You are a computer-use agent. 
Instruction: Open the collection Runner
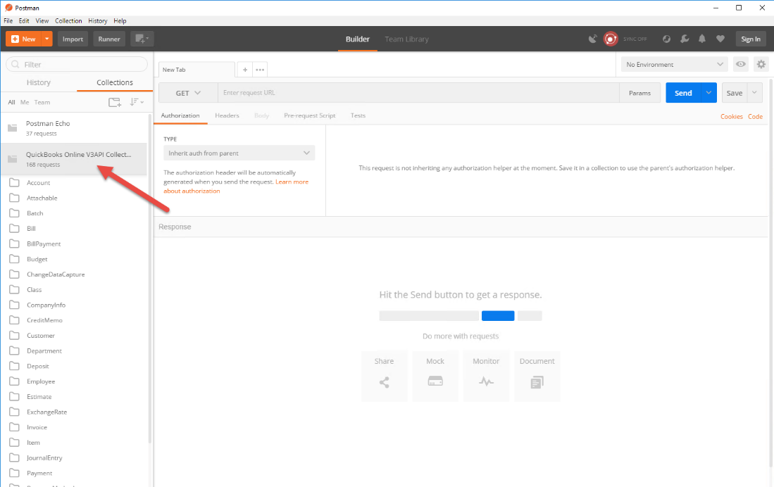109,39
